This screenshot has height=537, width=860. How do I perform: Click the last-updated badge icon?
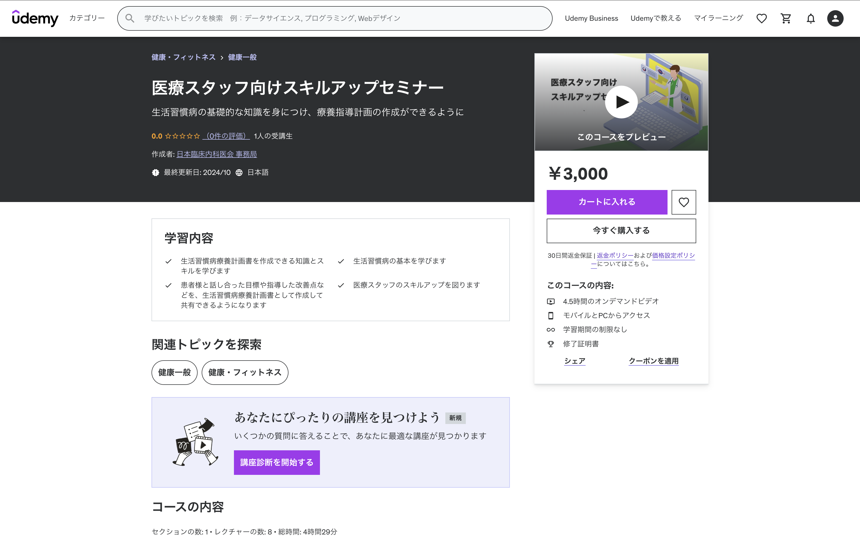(156, 173)
